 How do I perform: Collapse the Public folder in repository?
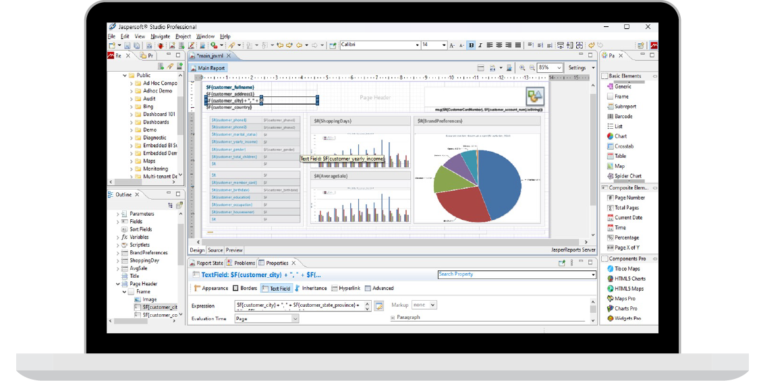pyautogui.click(x=124, y=76)
